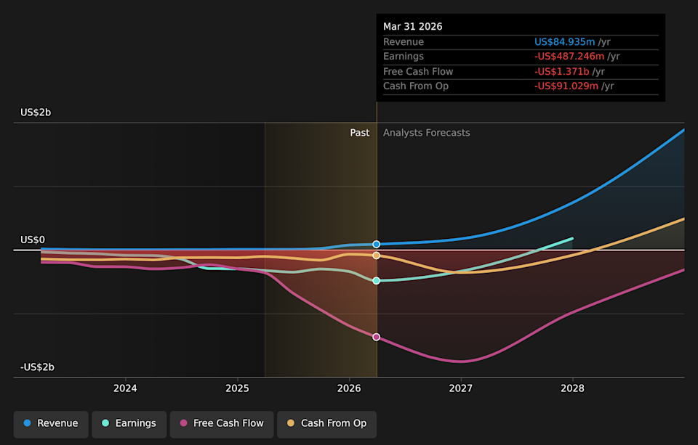Click the Cash From Op label in tooltip
Screen dimensions: 698x445
(416, 86)
